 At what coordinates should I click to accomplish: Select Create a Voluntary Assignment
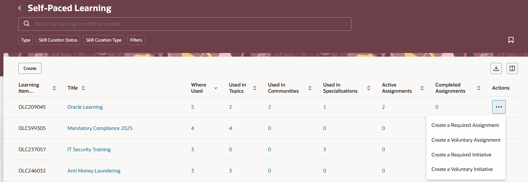[x=466, y=140]
